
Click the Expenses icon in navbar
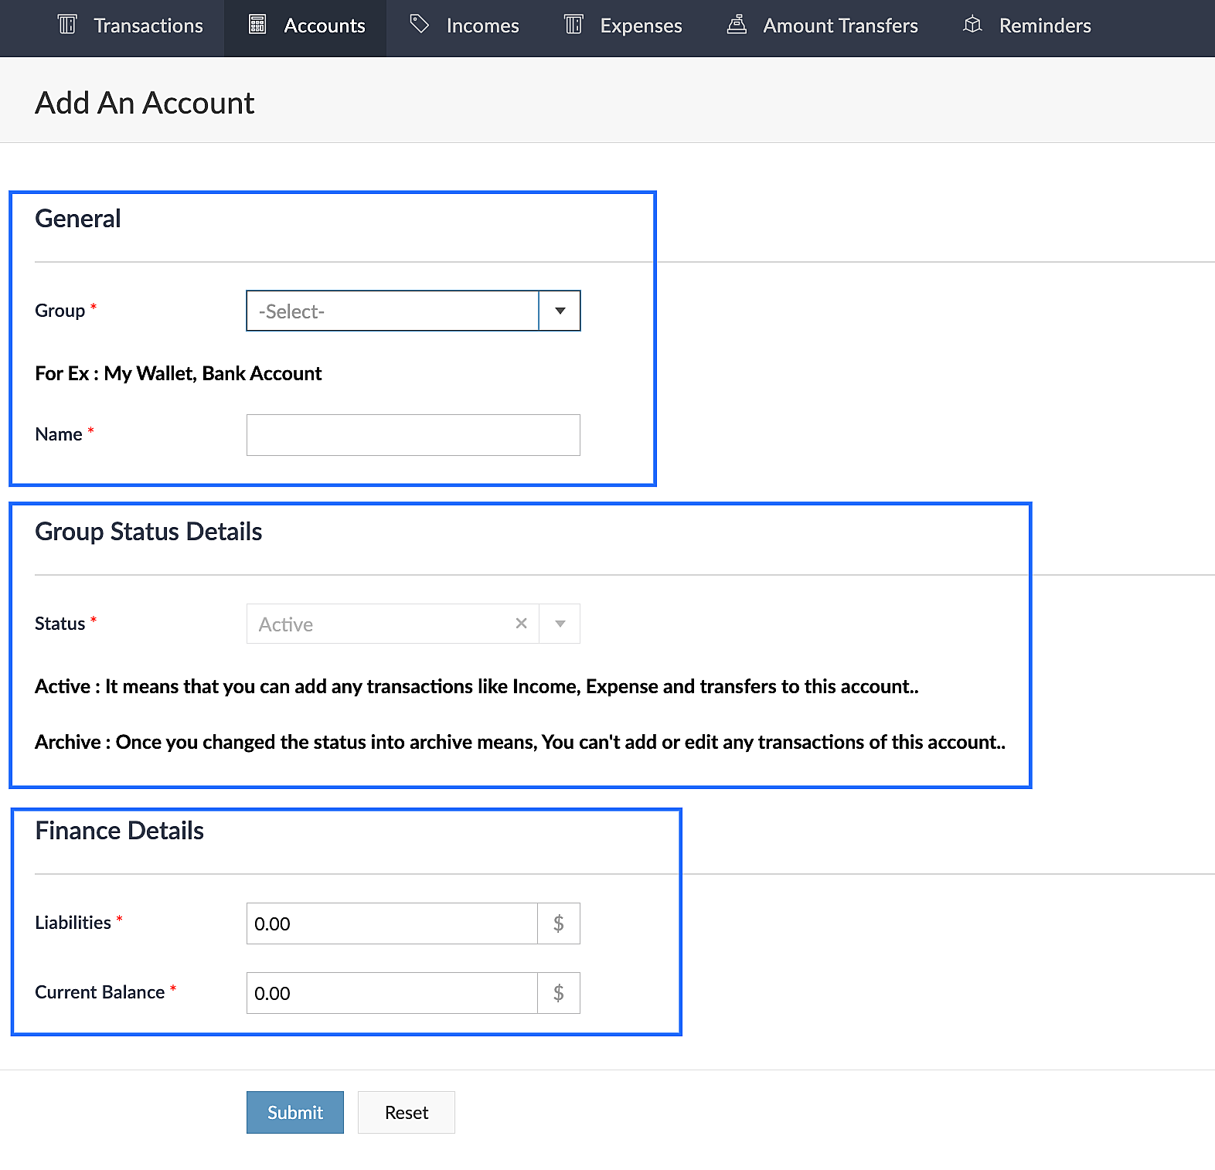click(x=573, y=25)
